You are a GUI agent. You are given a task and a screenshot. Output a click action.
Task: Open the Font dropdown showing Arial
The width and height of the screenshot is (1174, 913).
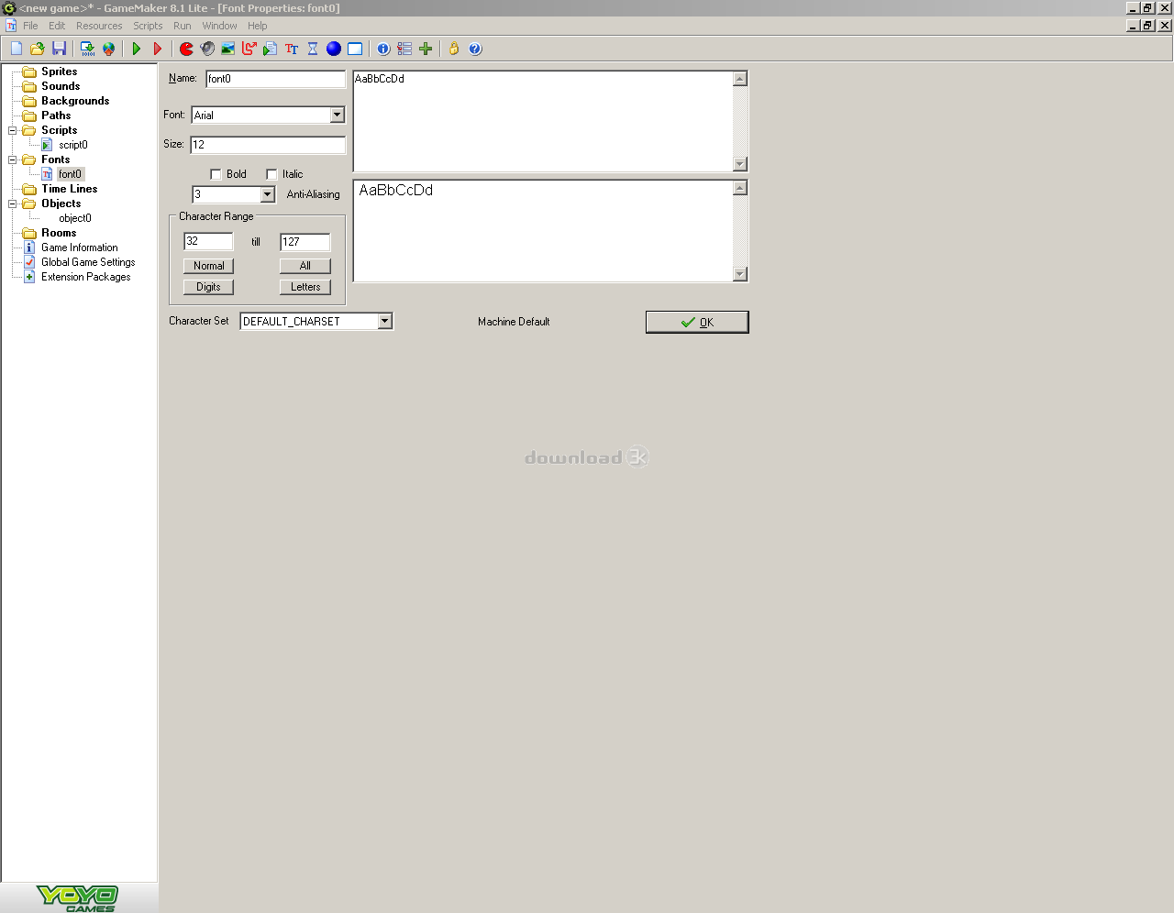(337, 115)
